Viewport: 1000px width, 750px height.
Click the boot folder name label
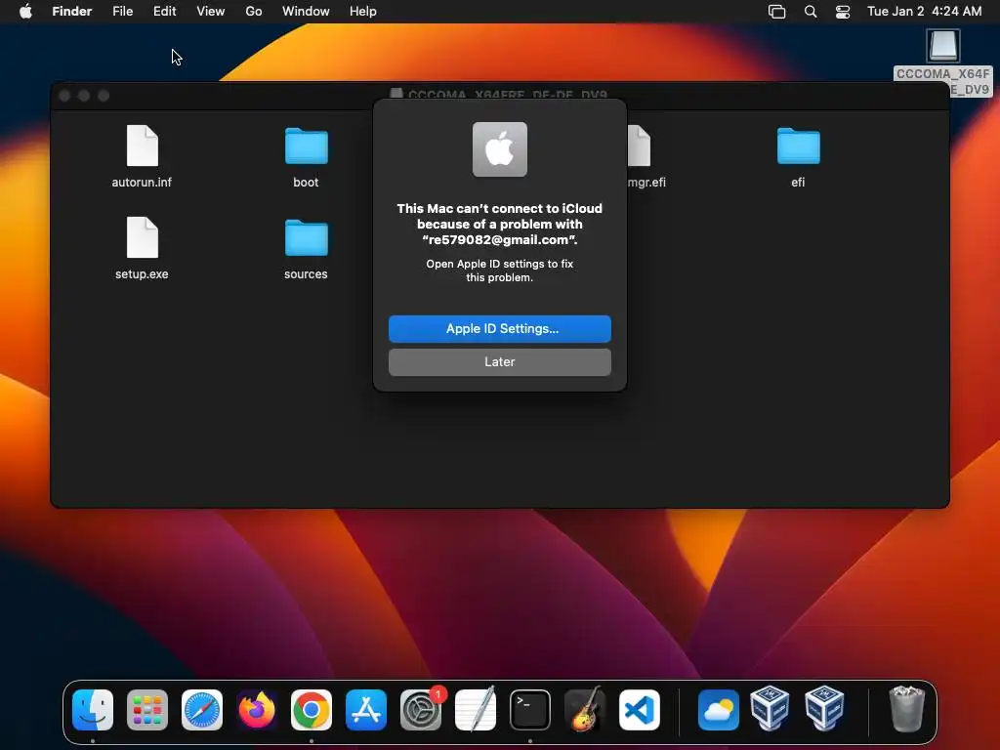click(306, 183)
